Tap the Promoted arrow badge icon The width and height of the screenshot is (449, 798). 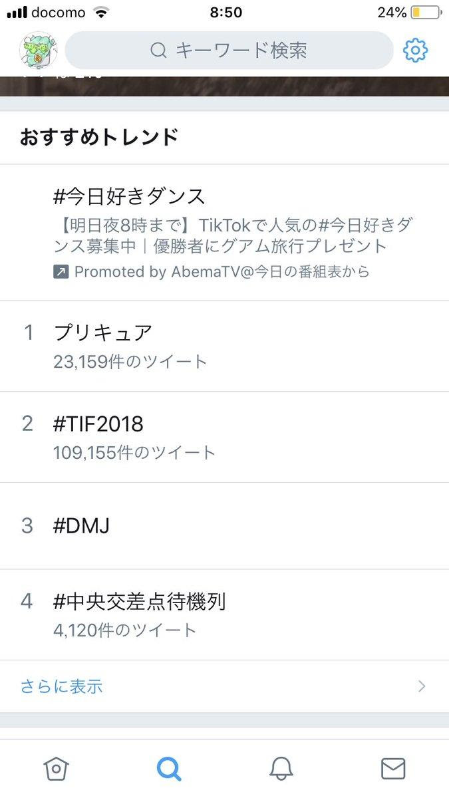(x=61, y=272)
